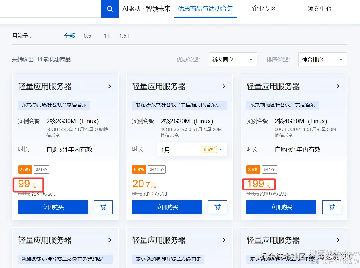Filter monthly traffic by 0.5T
Viewport: 360px width, 268px height.
(x=89, y=36)
